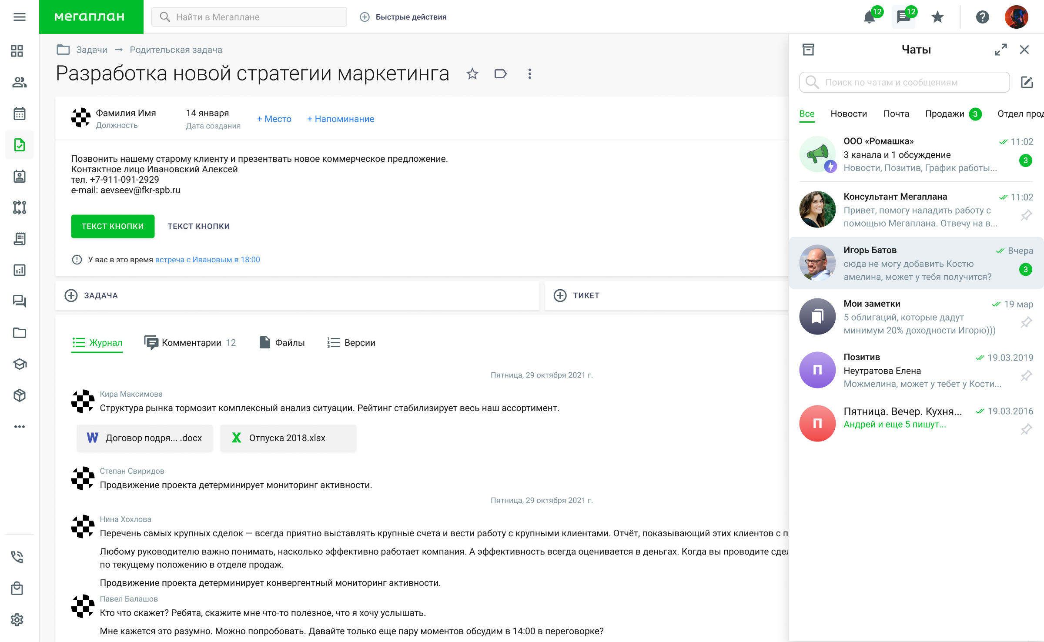1044x642 pixels.
Task: Unpin the «Мои заметки» chat
Action: click(1027, 322)
